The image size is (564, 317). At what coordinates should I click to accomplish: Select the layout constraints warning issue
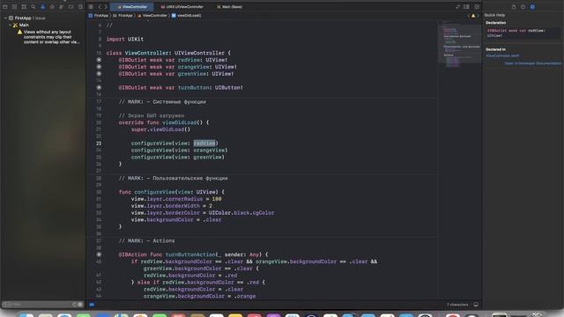48,37
